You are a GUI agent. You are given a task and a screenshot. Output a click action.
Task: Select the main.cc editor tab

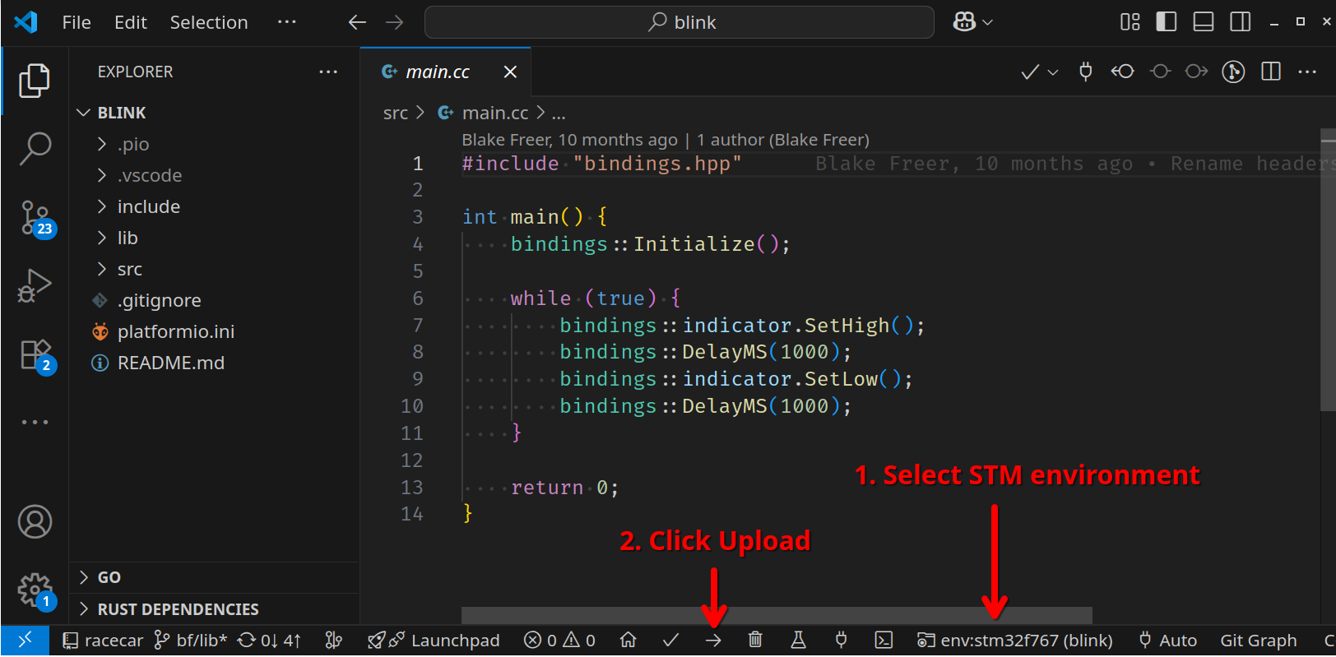point(437,72)
